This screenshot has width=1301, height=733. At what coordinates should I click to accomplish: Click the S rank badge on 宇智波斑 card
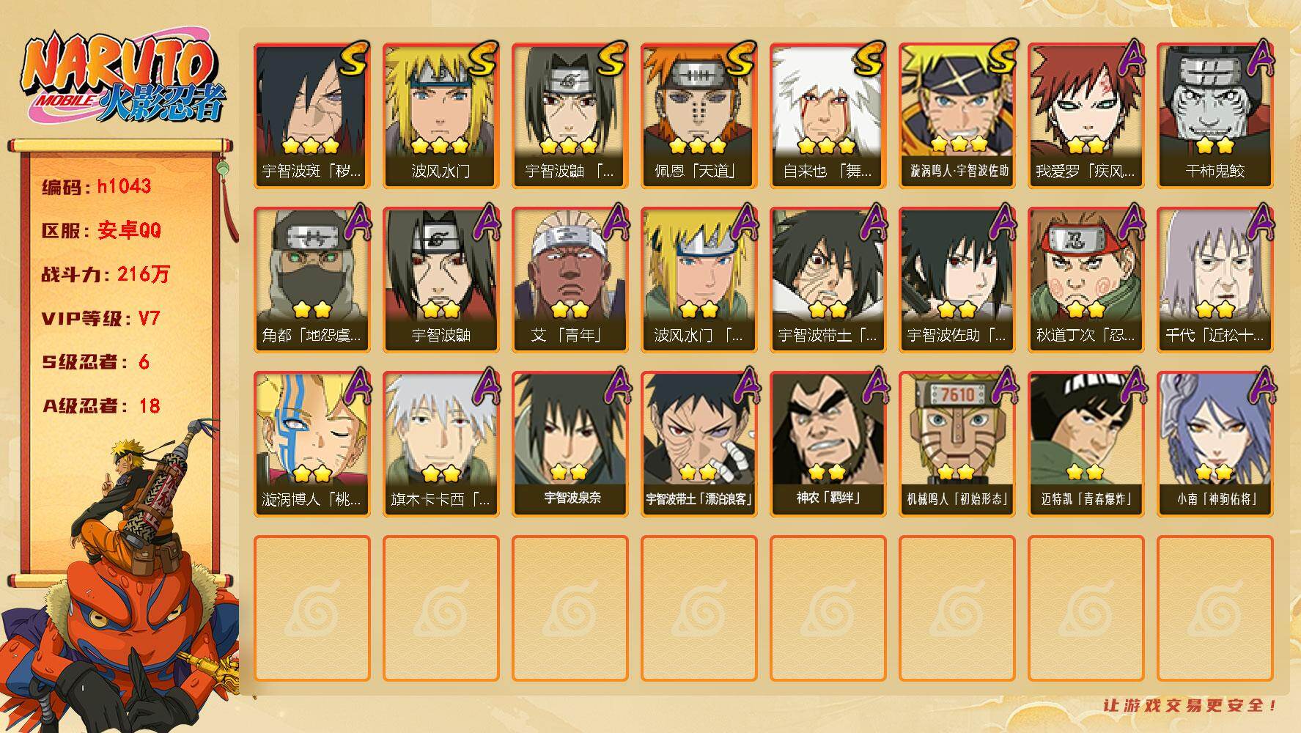(354, 59)
